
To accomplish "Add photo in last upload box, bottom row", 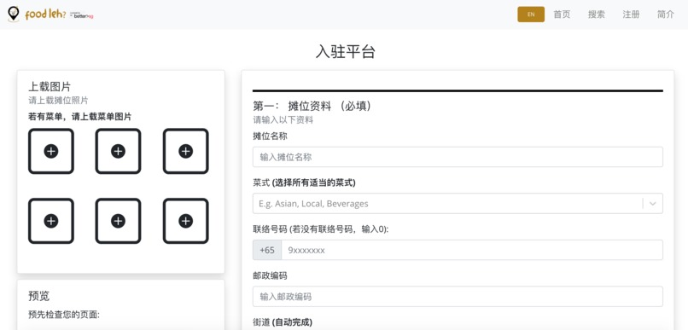I will (x=185, y=221).
